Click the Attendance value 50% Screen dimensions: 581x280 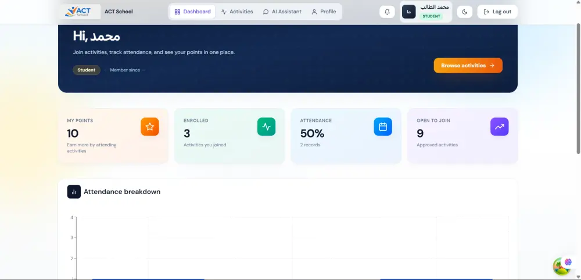coord(312,134)
